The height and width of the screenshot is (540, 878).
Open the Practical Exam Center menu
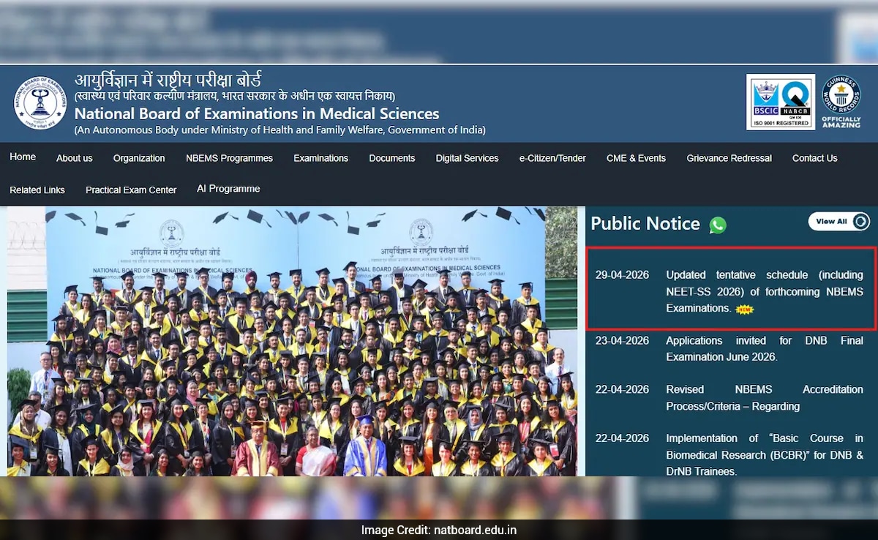[131, 190]
